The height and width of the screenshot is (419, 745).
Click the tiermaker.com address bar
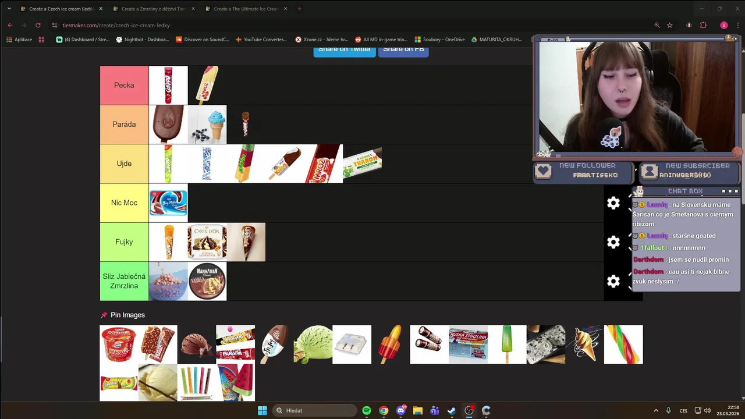coord(349,25)
